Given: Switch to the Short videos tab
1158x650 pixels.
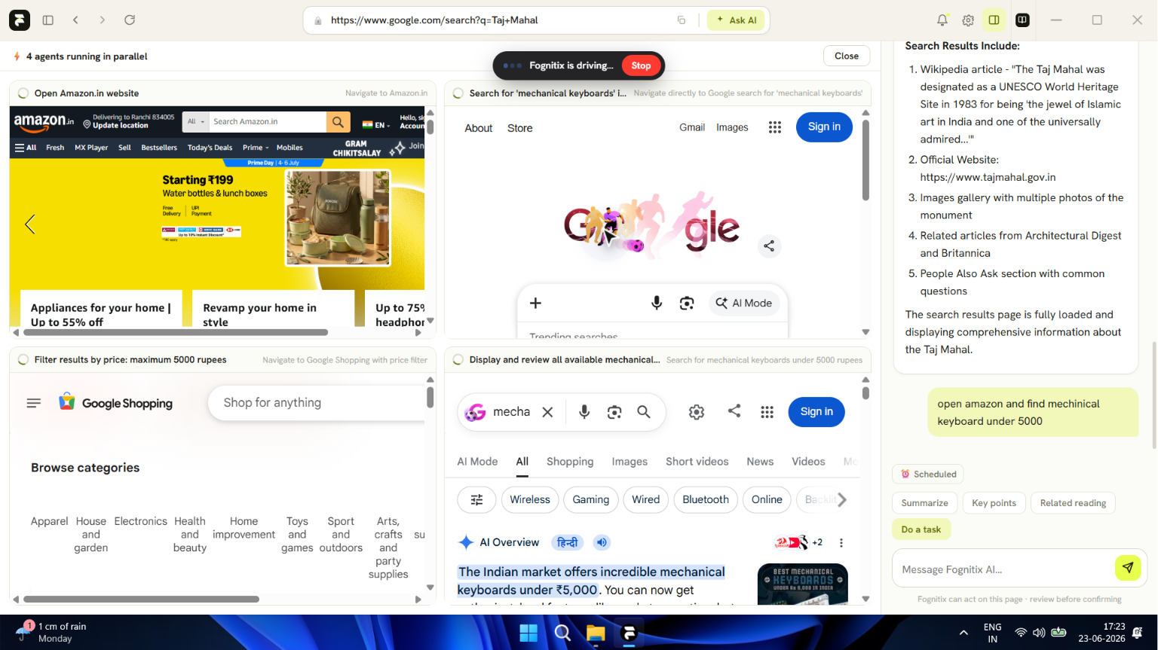Looking at the screenshot, I should (x=697, y=462).
